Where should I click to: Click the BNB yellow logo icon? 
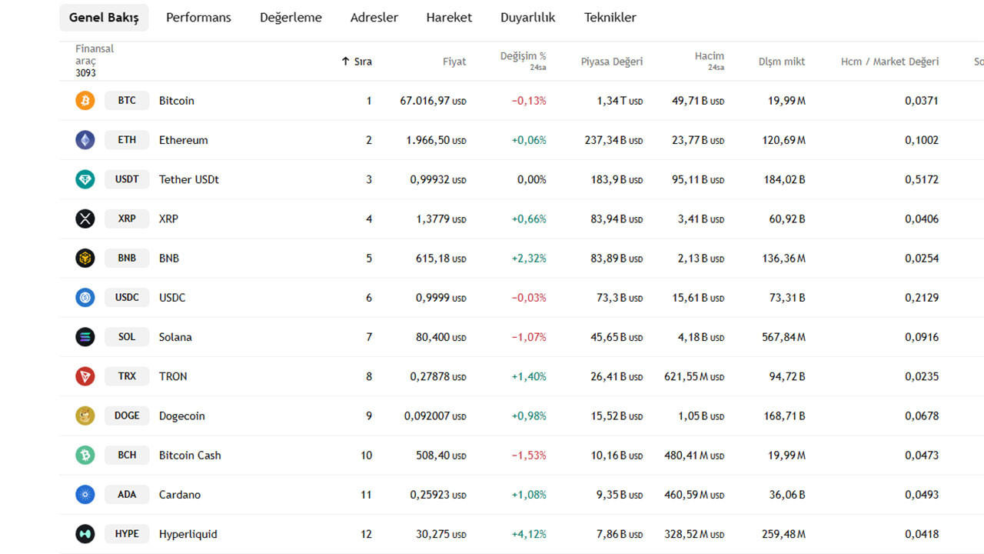click(x=85, y=259)
